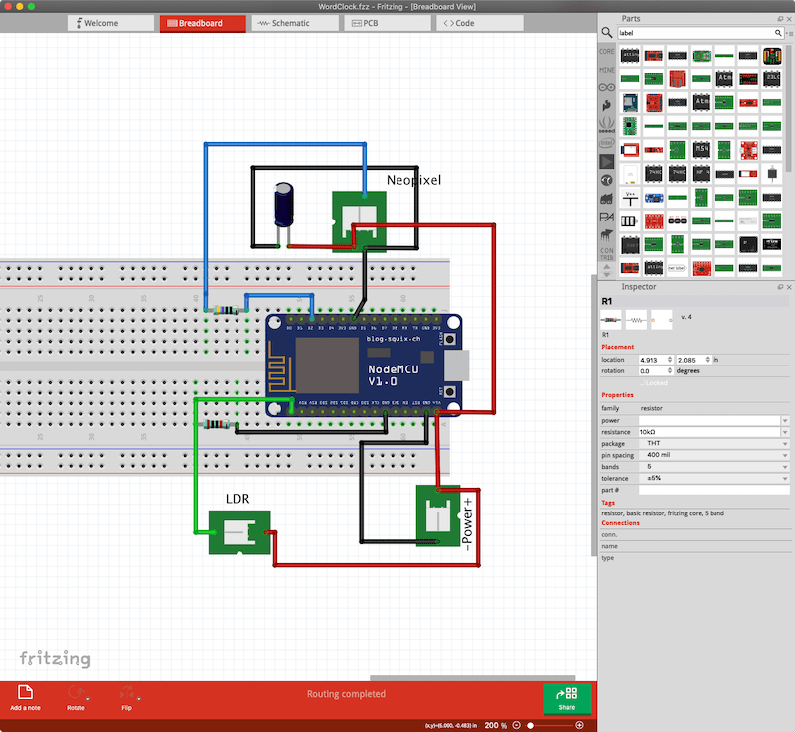
Task: Click the search submit magnifier inside field
Action: (778, 33)
